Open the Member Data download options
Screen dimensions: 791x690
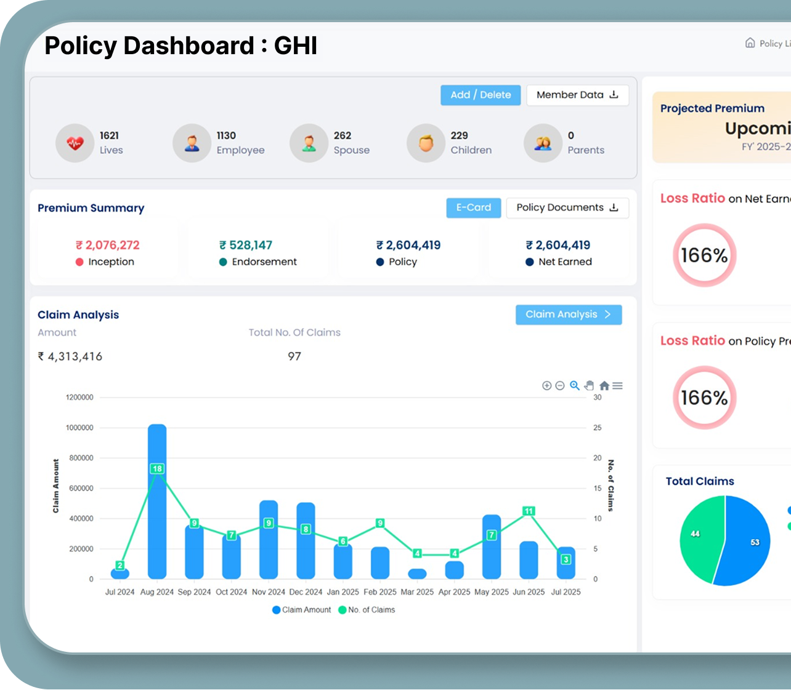[x=577, y=95]
